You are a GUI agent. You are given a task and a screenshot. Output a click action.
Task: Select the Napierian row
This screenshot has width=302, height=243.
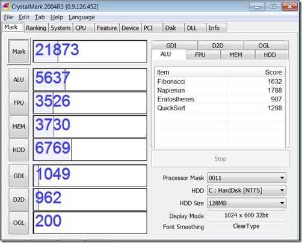[x=220, y=90]
